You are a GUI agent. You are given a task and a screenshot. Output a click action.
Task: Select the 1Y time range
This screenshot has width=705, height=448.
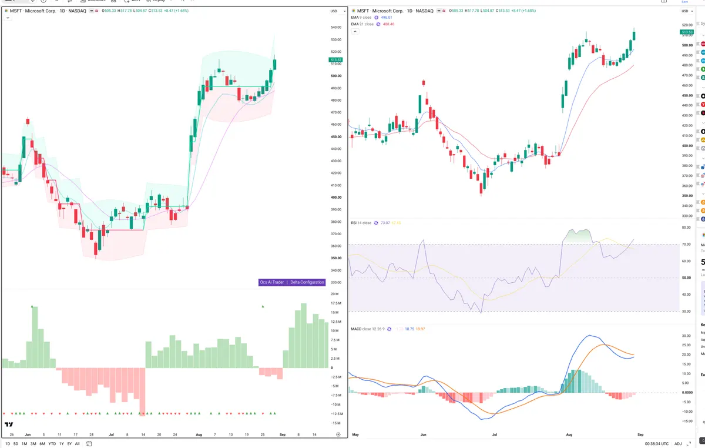click(61, 443)
